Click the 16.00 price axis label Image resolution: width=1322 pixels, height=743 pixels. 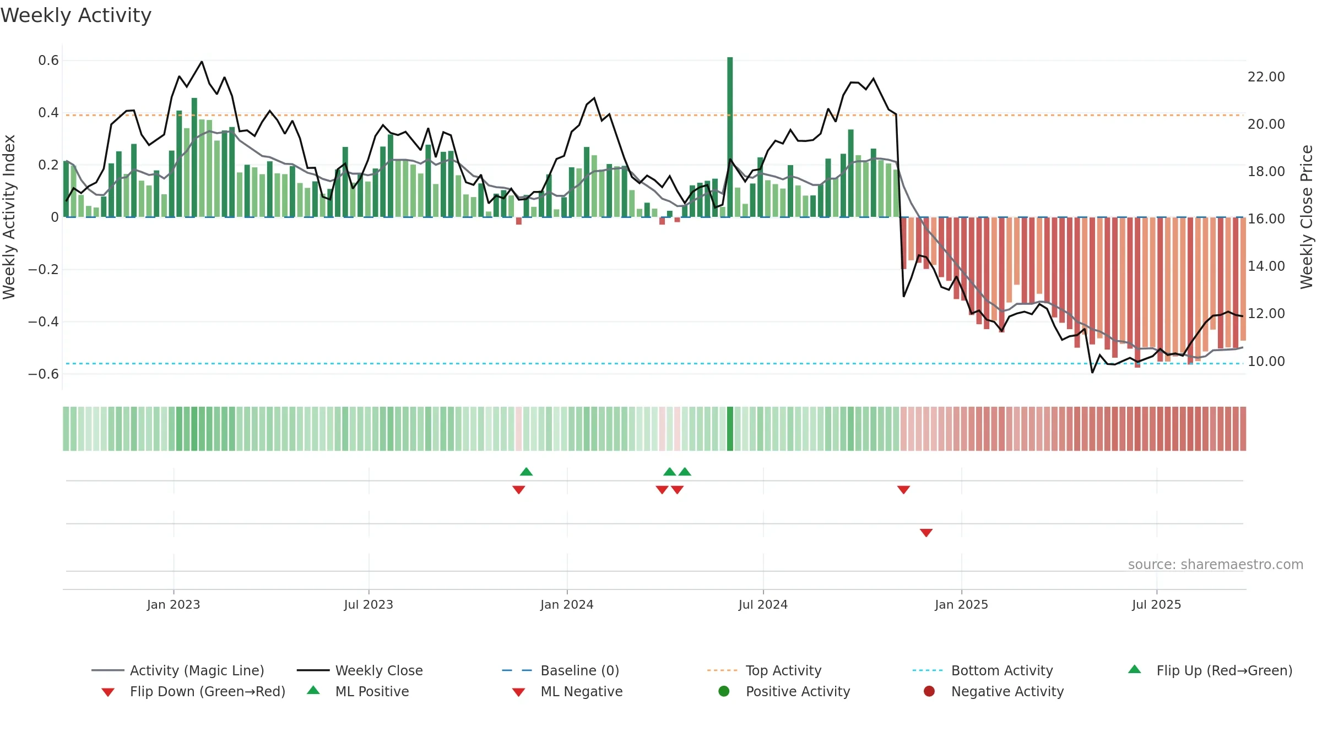click(1266, 219)
